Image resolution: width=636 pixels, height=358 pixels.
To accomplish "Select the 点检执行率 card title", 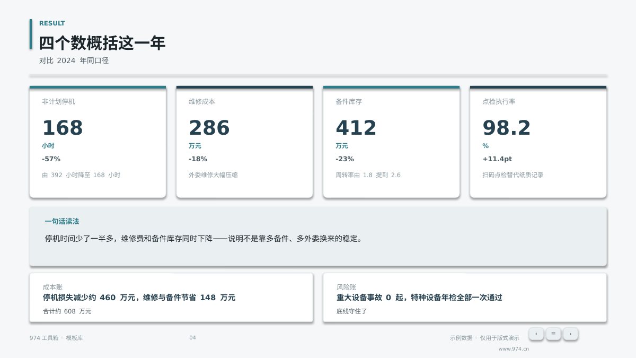I will coord(499,101).
